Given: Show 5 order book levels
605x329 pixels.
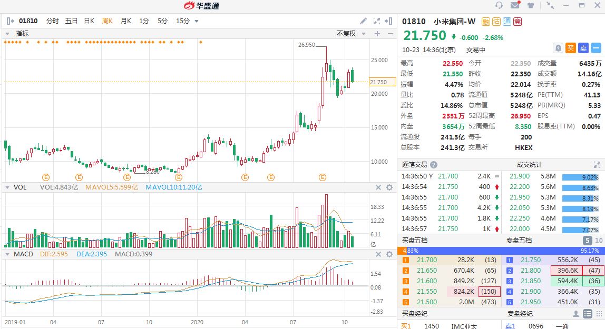Looking at the screenshot, I should (x=587, y=241).
